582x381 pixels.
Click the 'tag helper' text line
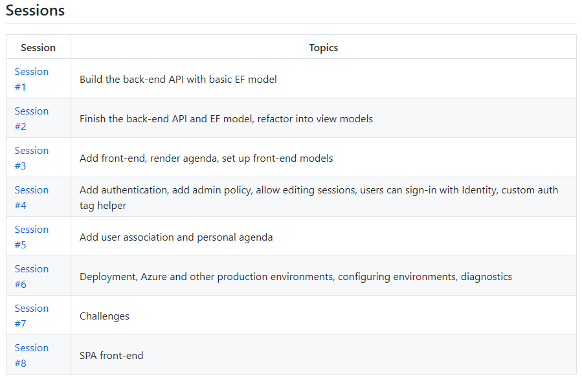pos(103,206)
